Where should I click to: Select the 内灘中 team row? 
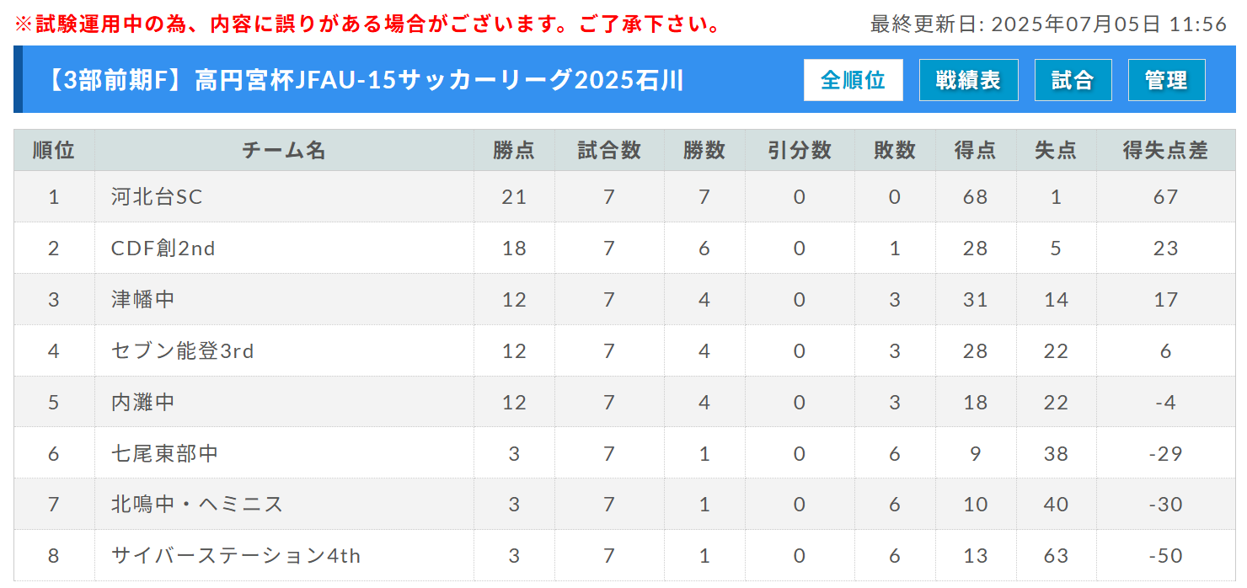coord(623,402)
